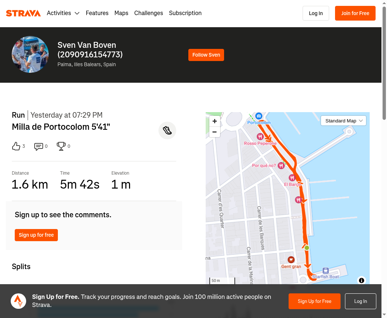Viewport: 387px width, 318px height.
Task: Click Log In in the bottom banner
Action: coord(360,301)
